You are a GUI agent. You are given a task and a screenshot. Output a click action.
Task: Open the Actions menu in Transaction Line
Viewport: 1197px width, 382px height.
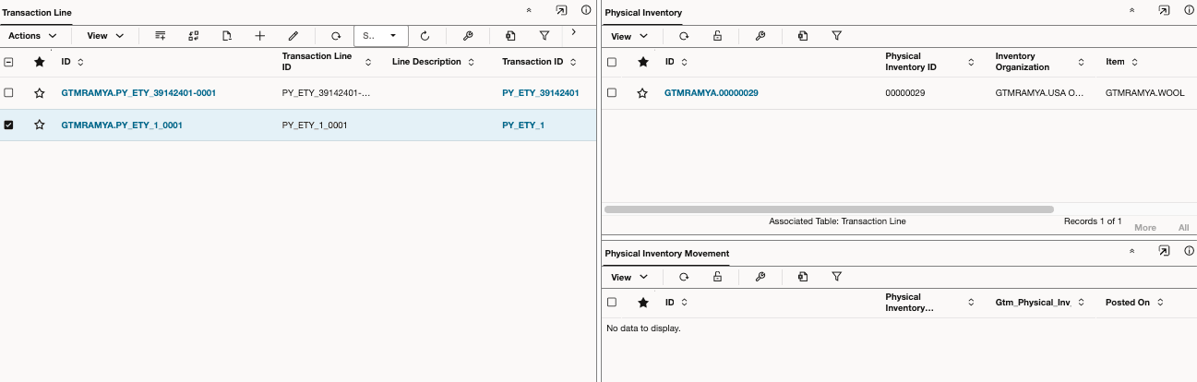(33, 36)
